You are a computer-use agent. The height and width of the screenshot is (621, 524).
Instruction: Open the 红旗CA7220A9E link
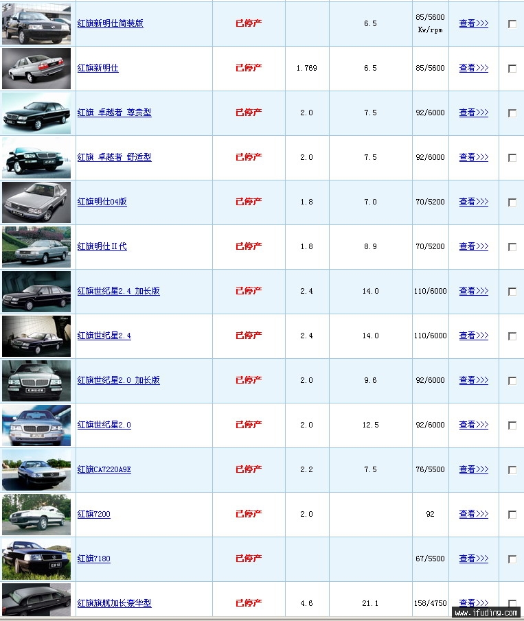[104, 470]
